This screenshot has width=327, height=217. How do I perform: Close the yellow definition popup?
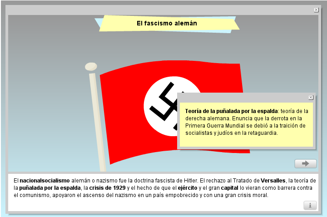(x=311, y=97)
